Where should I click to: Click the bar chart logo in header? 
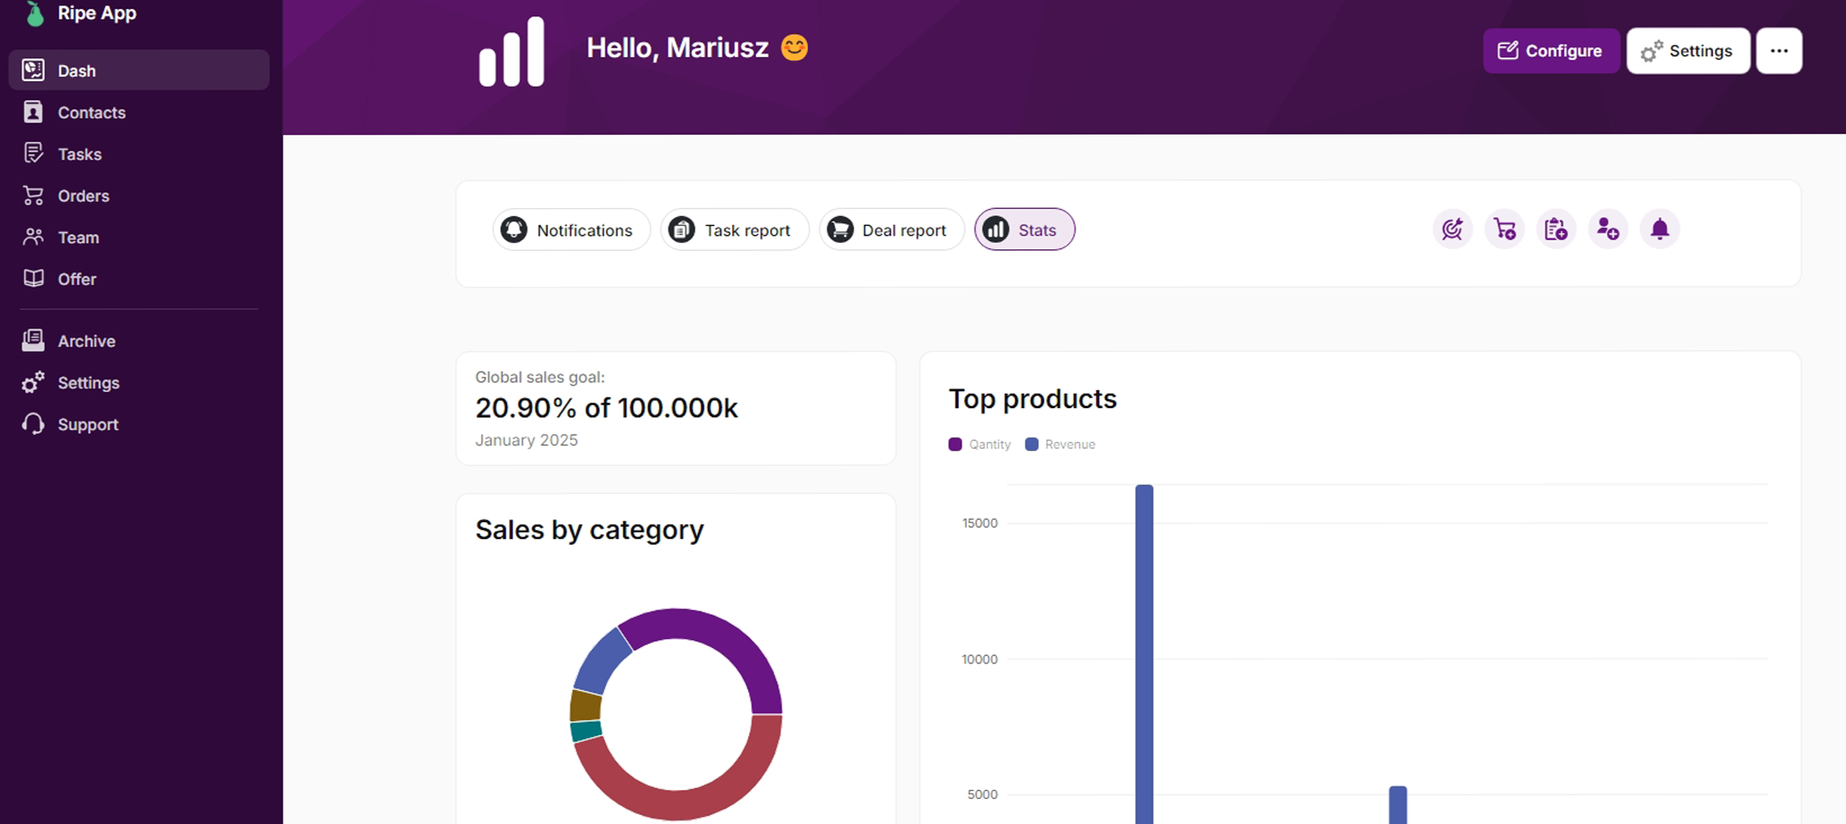[511, 52]
